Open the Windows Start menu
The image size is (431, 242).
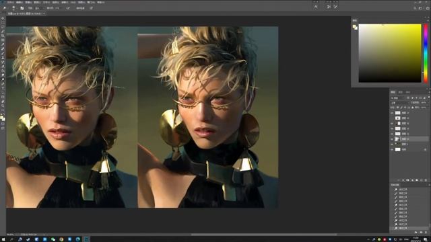[3, 239]
